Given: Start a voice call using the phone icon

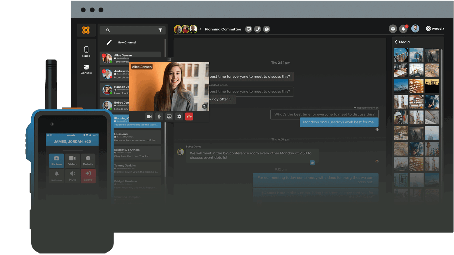Looking at the screenshot, I should click(x=257, y=29).
